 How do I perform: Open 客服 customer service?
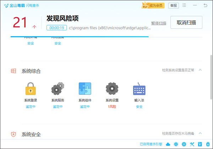pyautogui.click(x=174, y=6)
